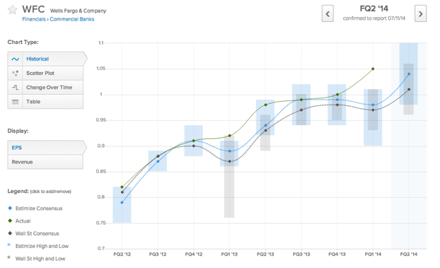
Task: Click the Actual point at FQ2 '12
Action: tap(122, 187)
